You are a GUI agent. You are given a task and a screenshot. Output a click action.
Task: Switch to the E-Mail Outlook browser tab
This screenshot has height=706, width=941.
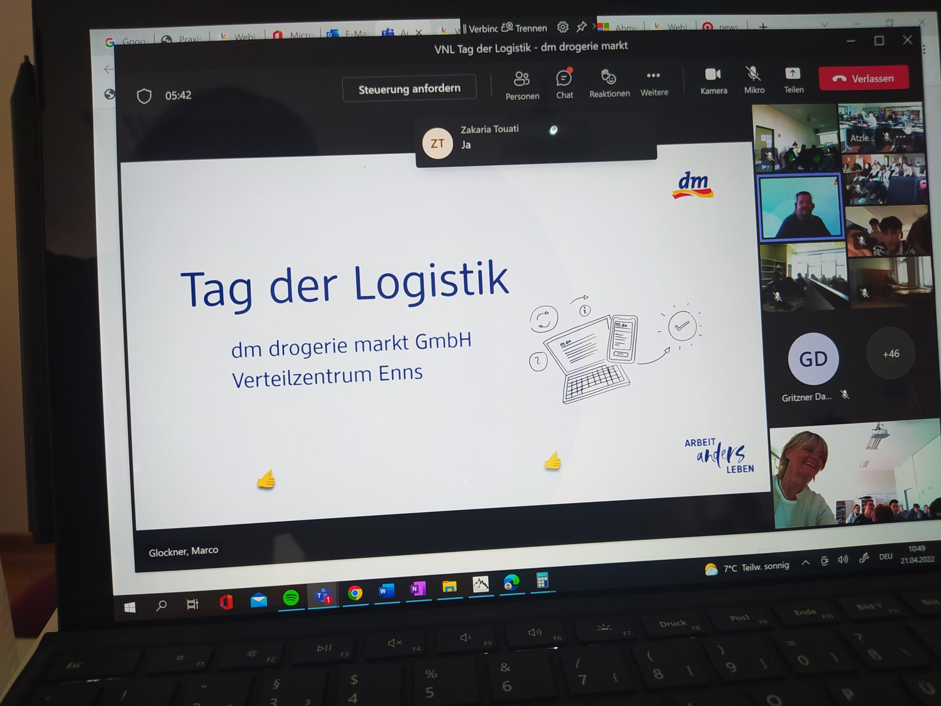point(347,34)
